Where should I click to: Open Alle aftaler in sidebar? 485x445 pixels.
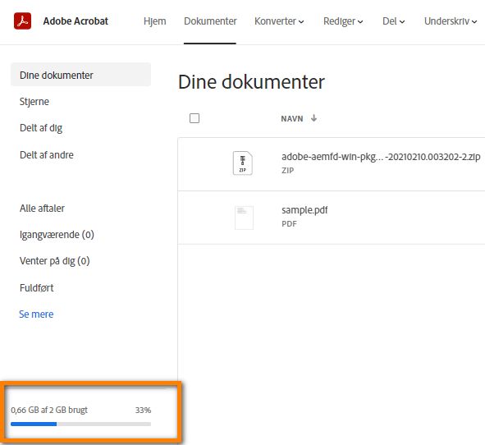point(42,209)
